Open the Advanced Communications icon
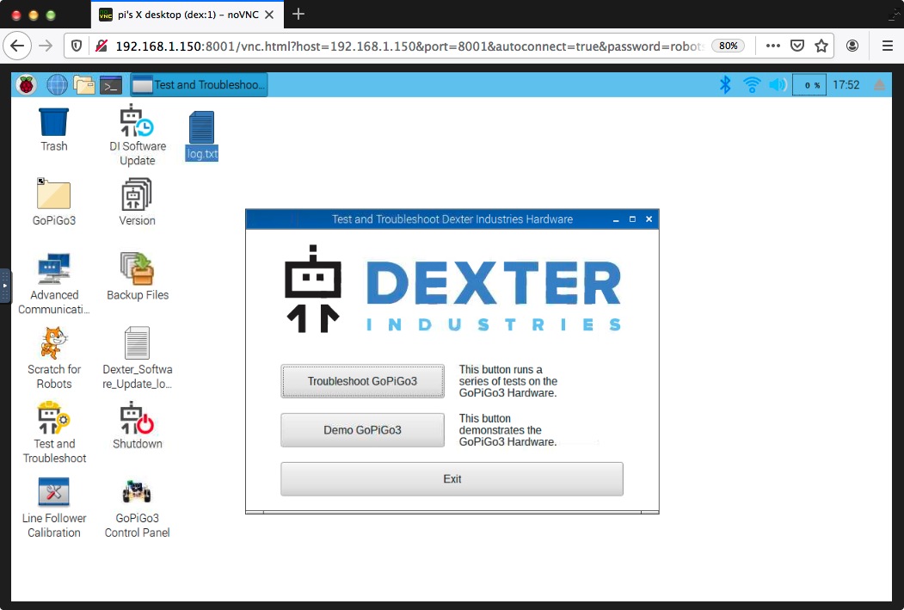 [53, 269]
